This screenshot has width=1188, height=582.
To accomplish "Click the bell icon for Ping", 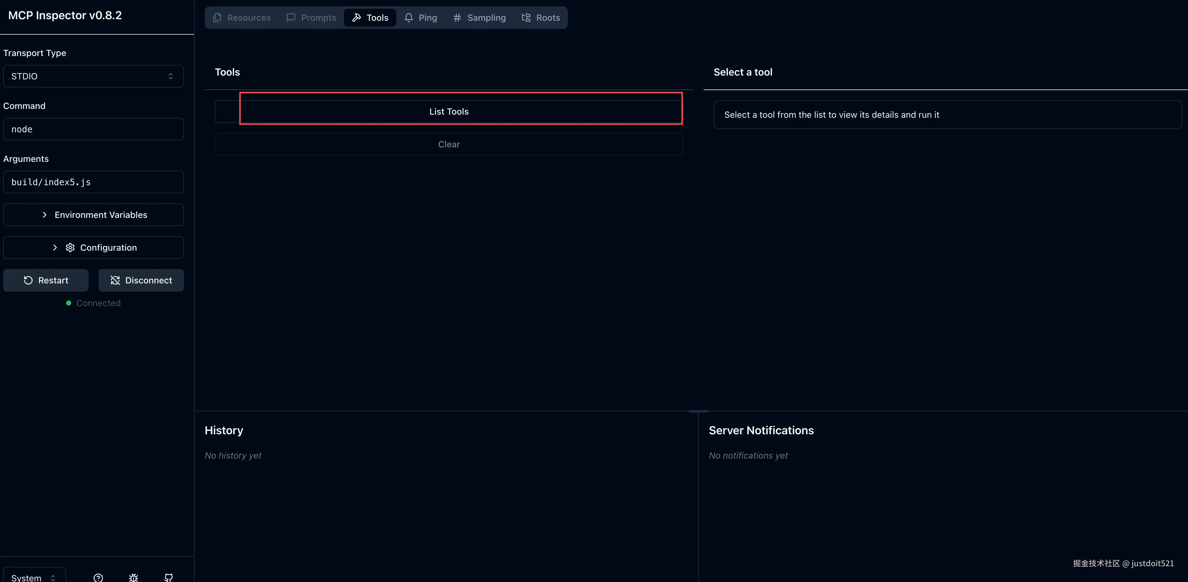I will 408,18.
